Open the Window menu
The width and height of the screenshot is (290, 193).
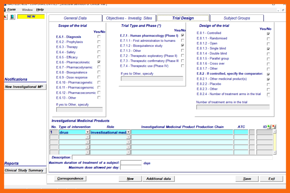pos(27,10)
